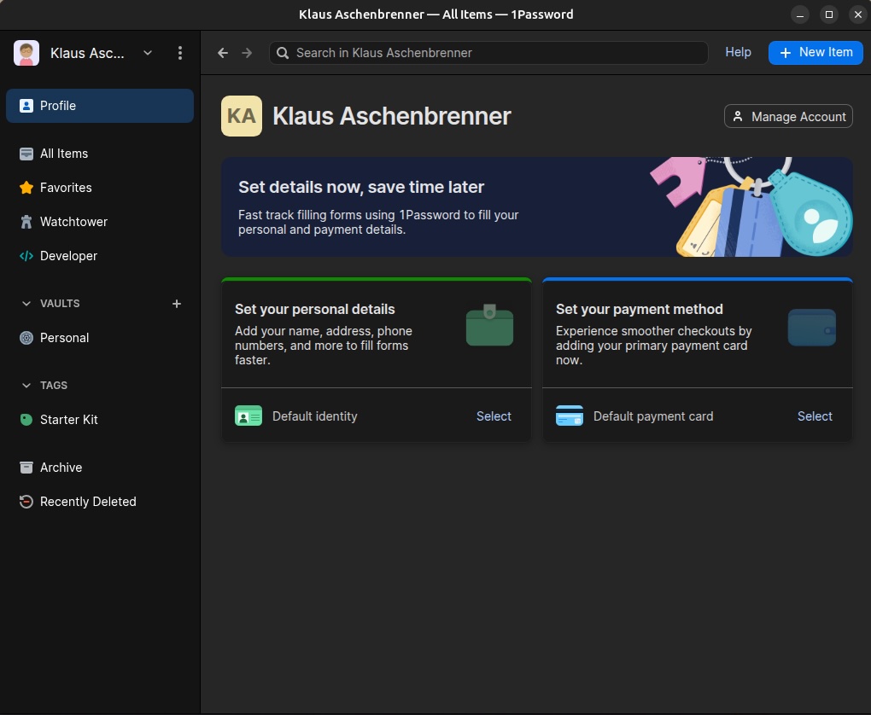View Recently Deleted items
The width and height of the screenshot is (871, 715).
(x=100, y=502)
